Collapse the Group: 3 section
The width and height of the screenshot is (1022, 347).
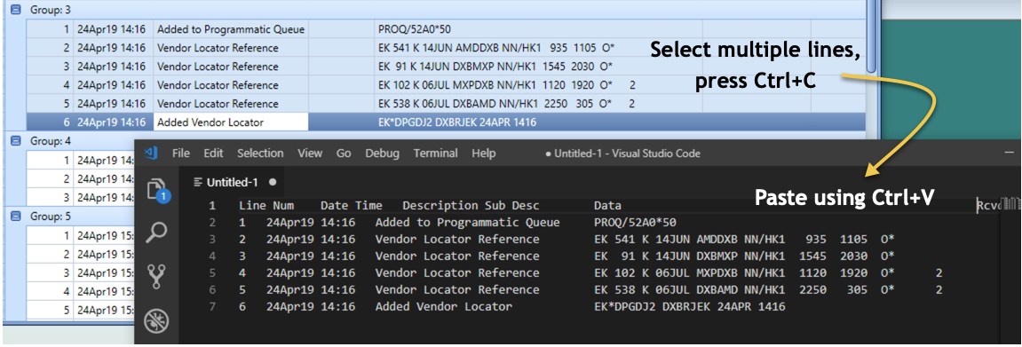[16, 11]
